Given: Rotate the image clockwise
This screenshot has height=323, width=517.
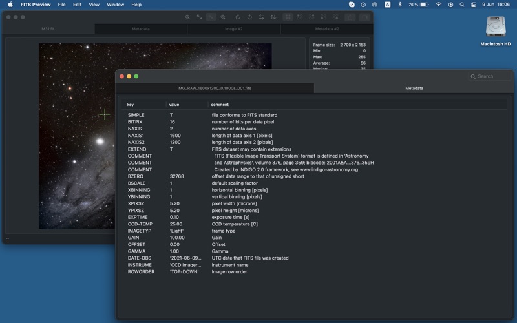Looking at the screenshot, I should pos(237,17).
